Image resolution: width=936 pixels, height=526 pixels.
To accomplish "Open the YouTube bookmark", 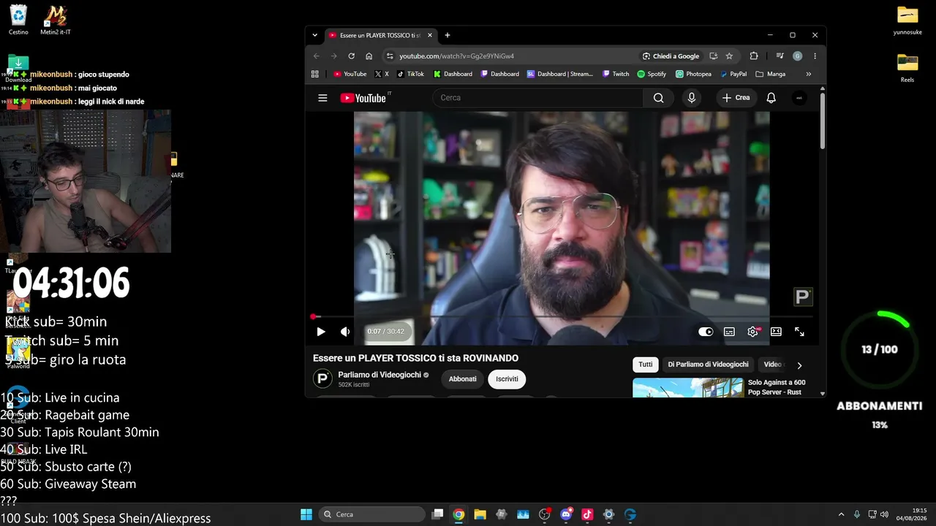I will [x=350, y=74].
